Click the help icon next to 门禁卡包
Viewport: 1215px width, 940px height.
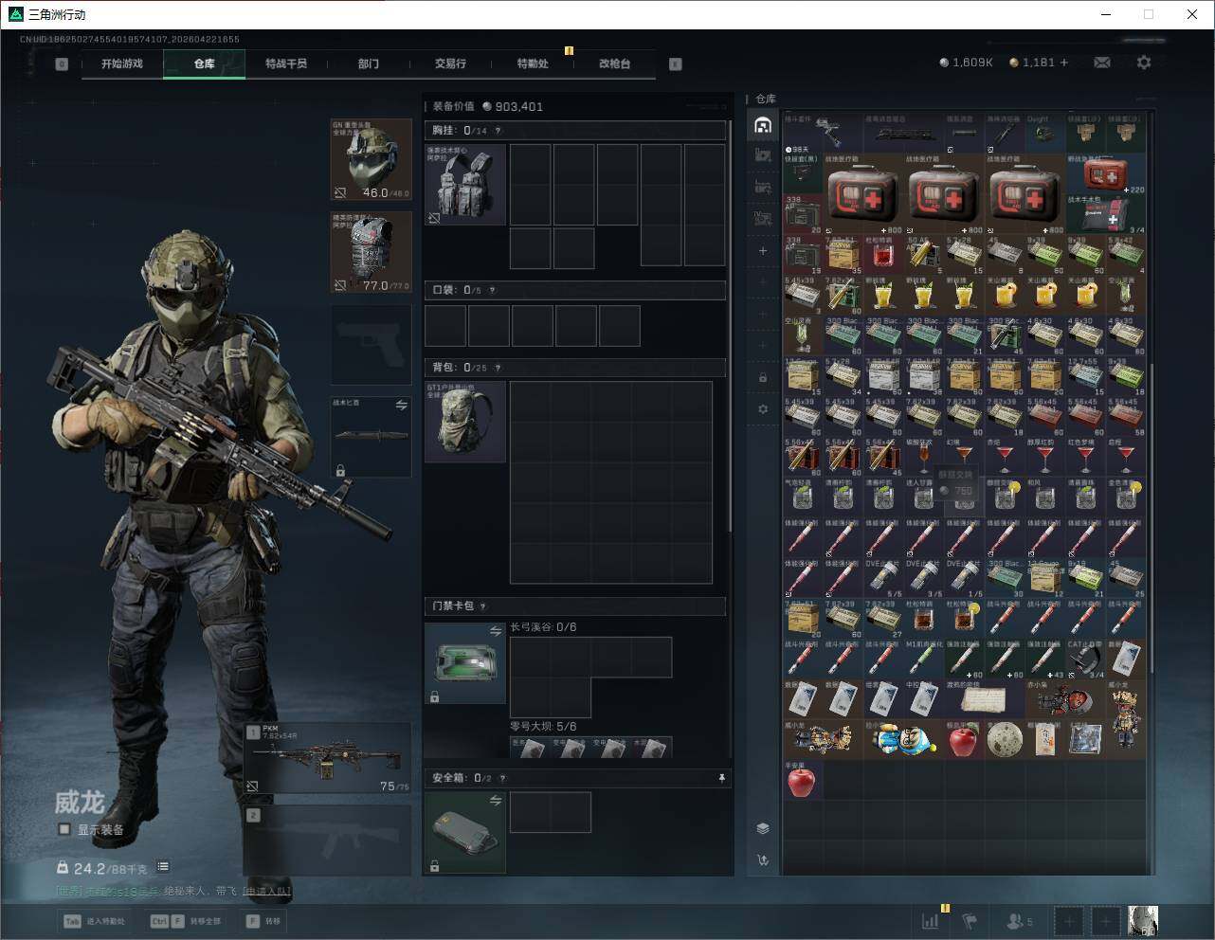[x=483, y=606]
